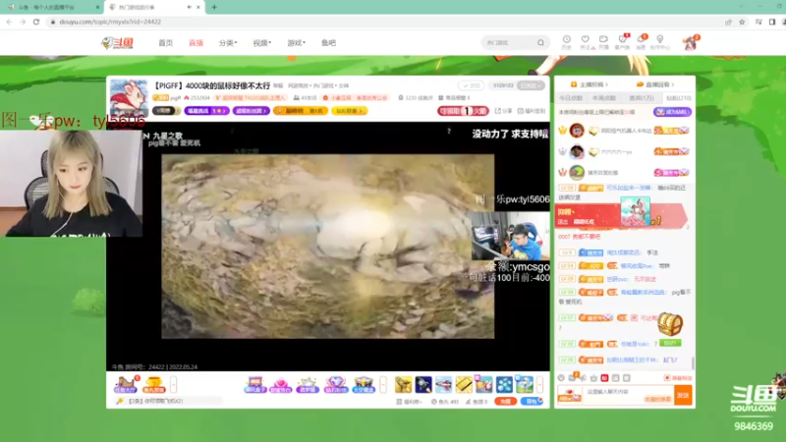Open the 鱼吧 navigation item
This screenshot has height=442, width=786.
328,43
